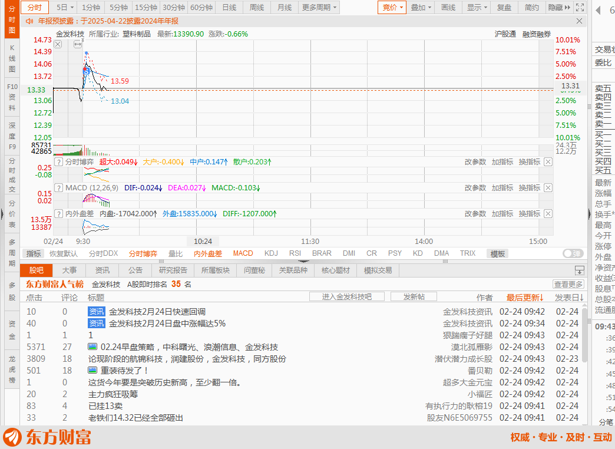
Task: Collapse panel with the left edge arrow
Action: pos(2,214)
